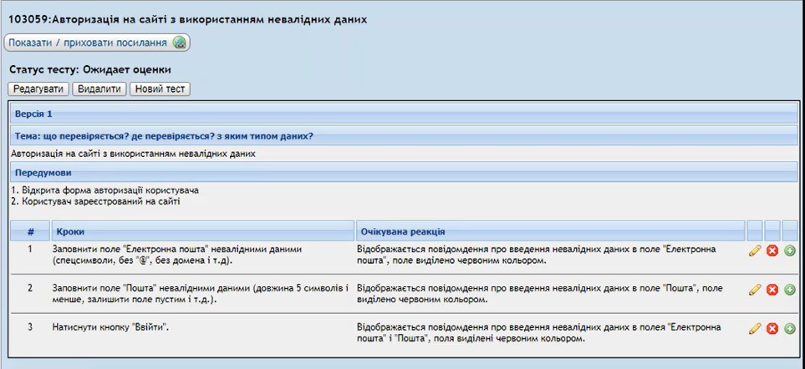Edit step 2 with the pencil icon
805x369 pixels.
point(755,290)
